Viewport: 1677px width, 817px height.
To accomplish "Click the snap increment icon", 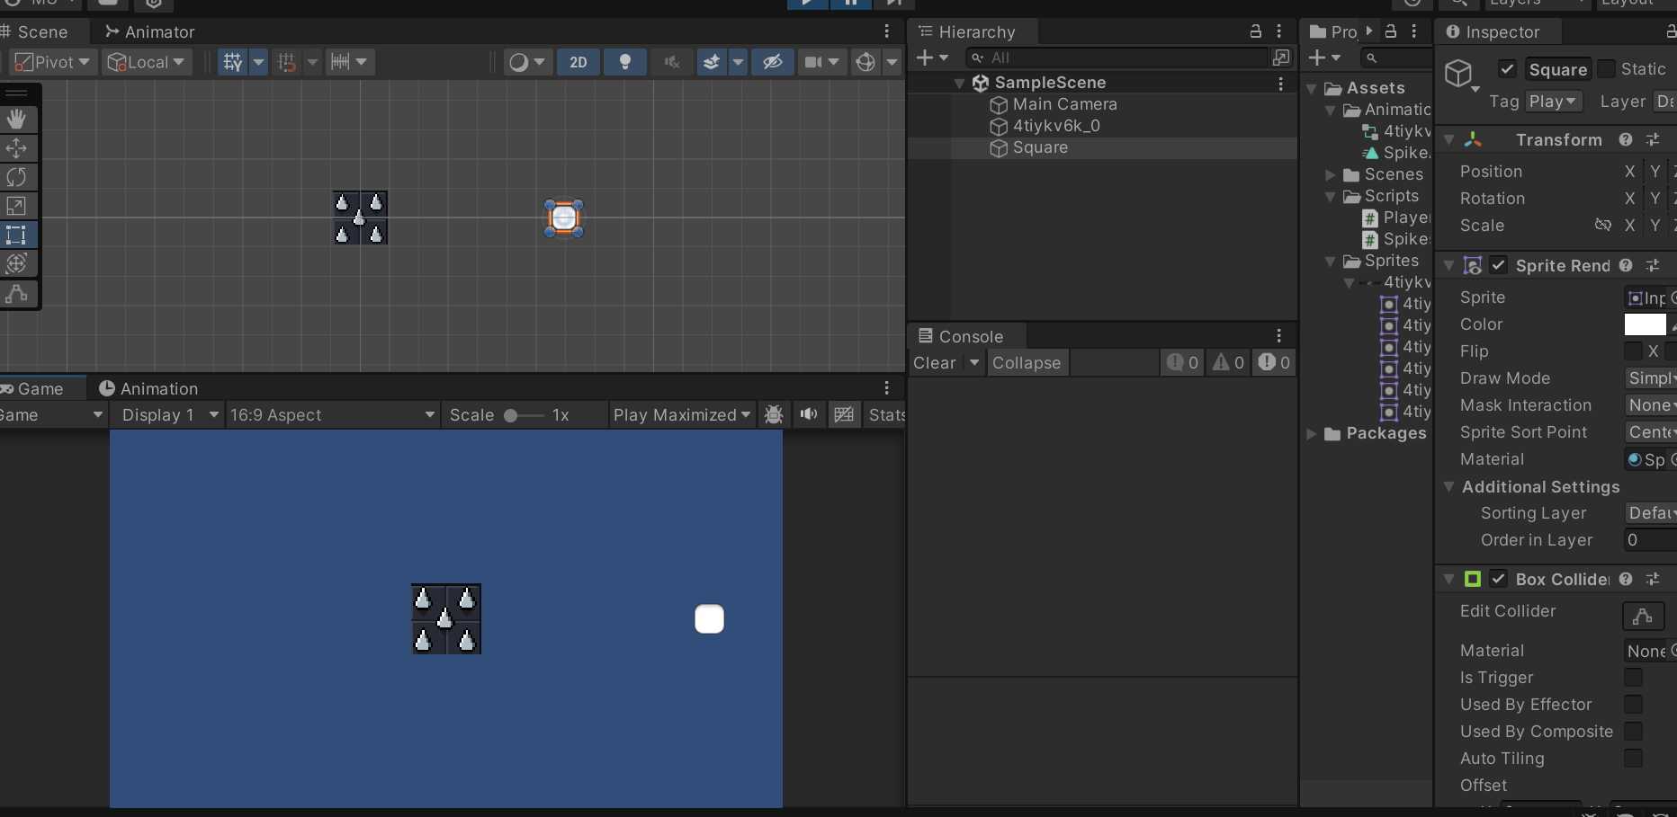I will point(339,62).
